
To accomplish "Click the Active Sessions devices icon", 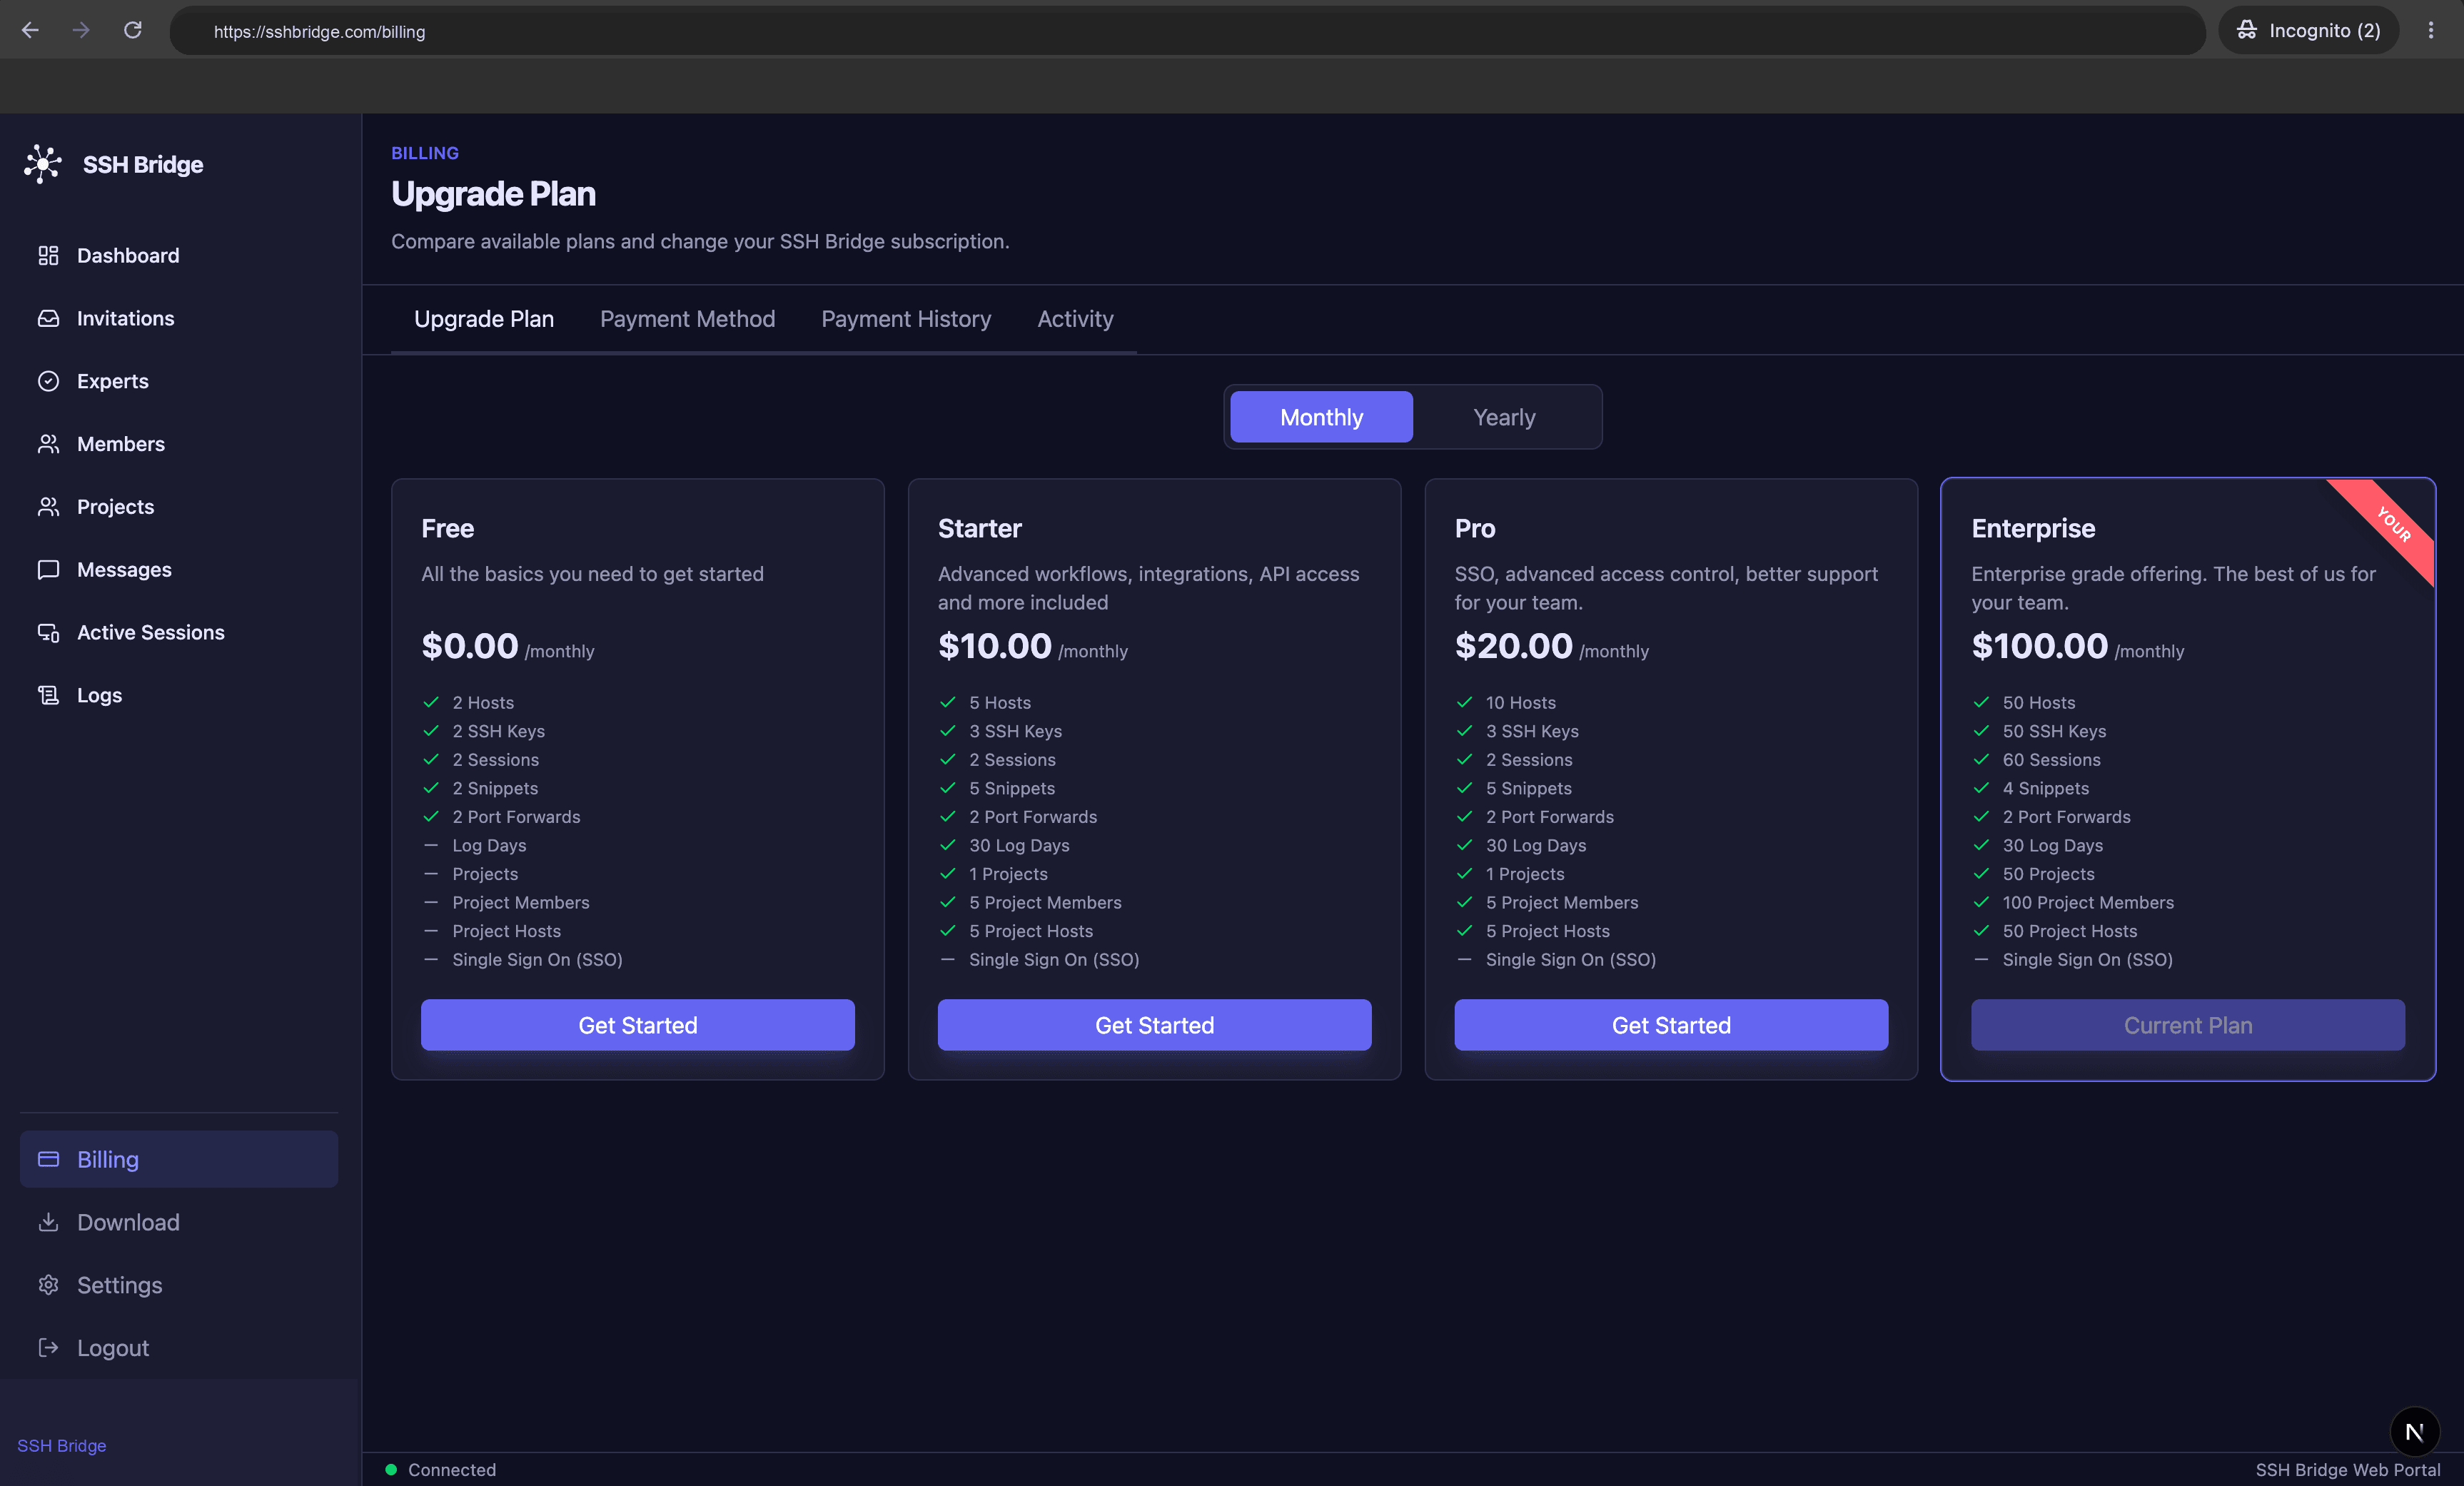I will [48, 633].
